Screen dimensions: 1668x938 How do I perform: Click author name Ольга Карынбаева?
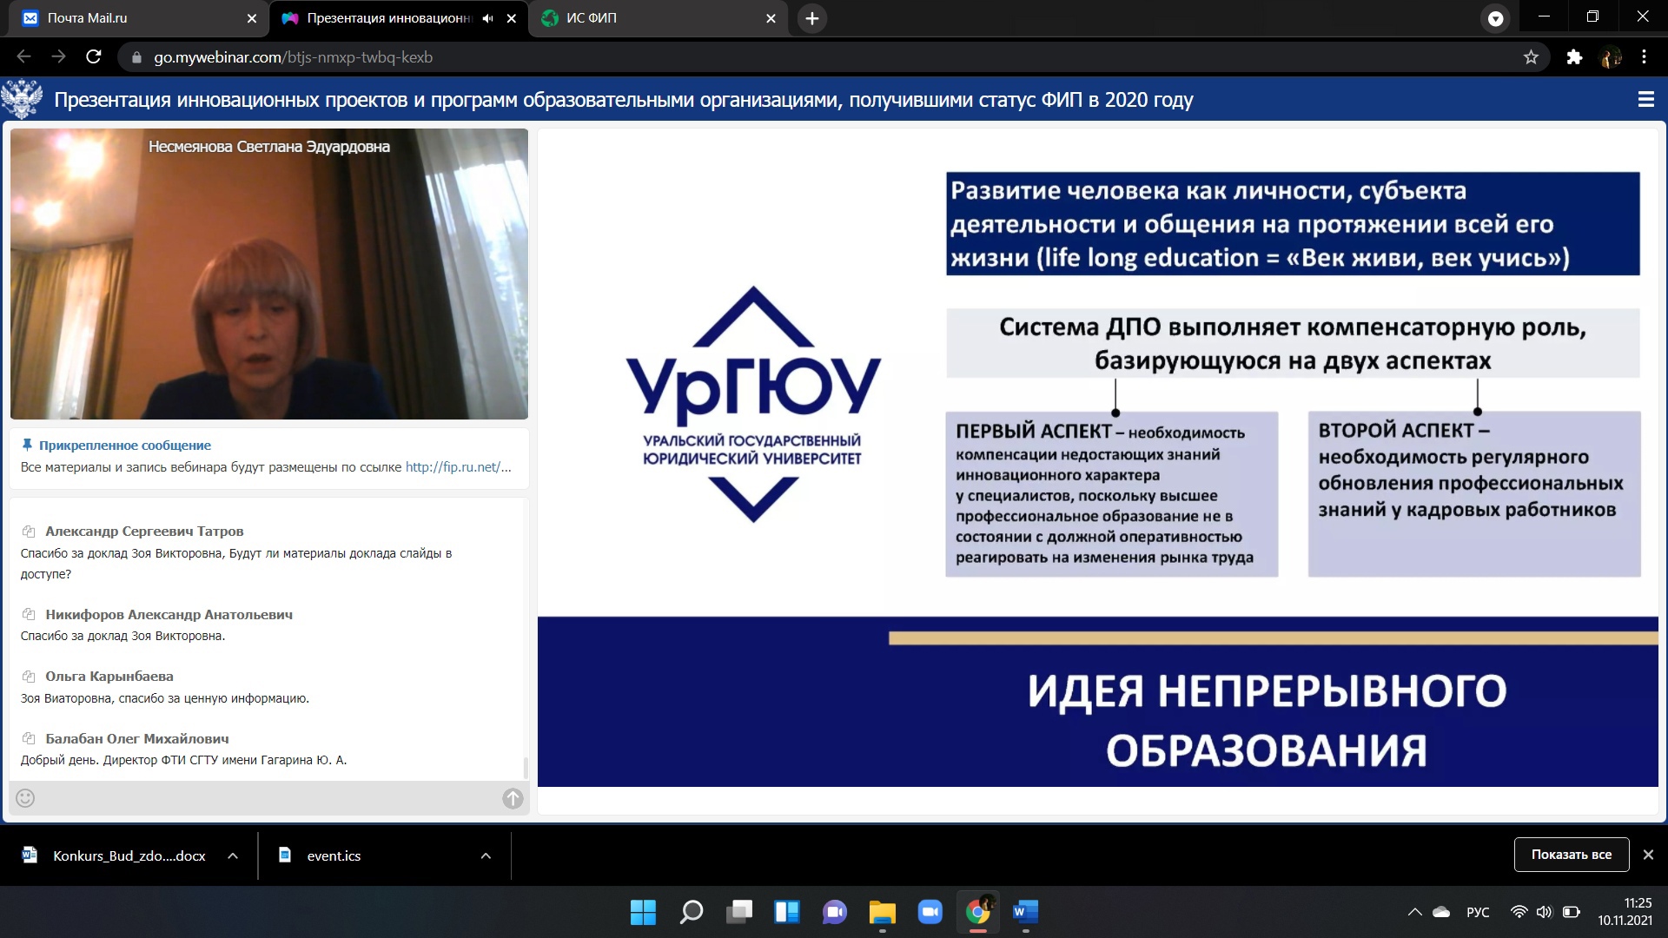pos(109,677)
